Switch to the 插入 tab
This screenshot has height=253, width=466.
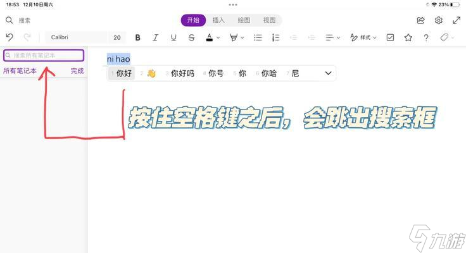point(218,20)
